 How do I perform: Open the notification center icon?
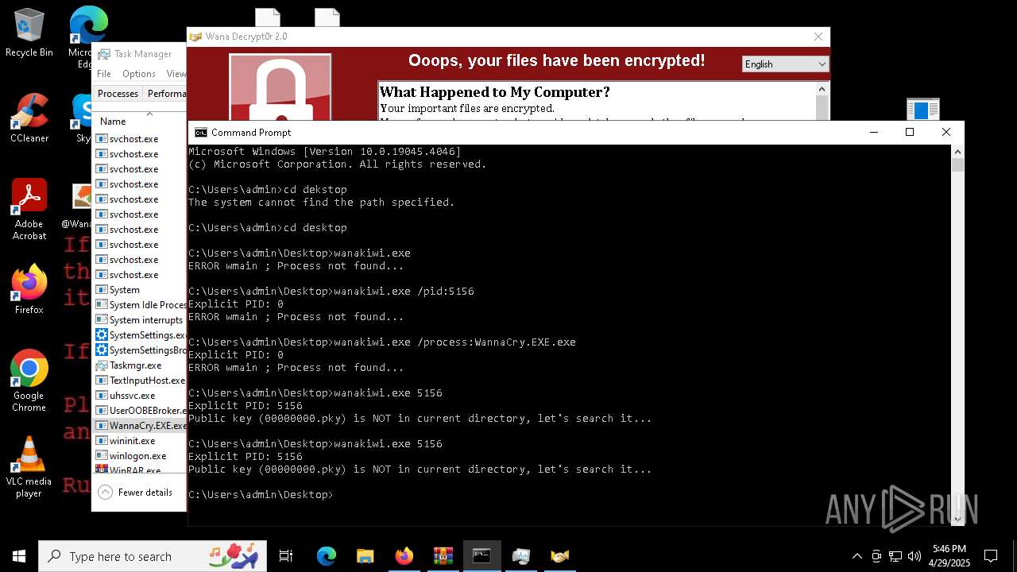[x=991, y=556]
